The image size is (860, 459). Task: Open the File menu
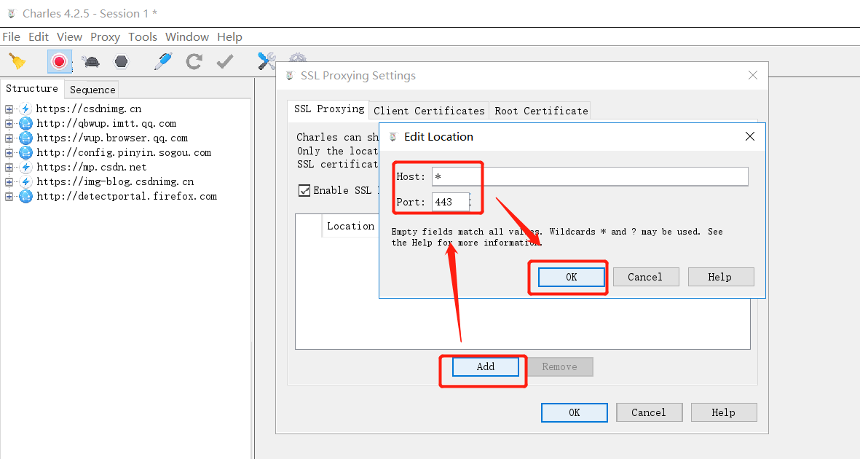click(12, 36)
